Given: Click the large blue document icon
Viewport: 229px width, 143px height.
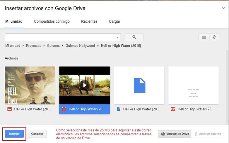Looking at the screenshot, I should pyautogui.click(x=139, y=85).
